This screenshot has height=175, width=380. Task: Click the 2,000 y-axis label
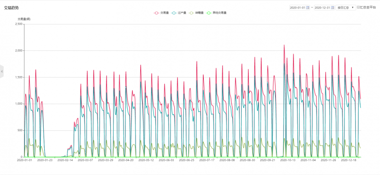[x=19, y=51]
